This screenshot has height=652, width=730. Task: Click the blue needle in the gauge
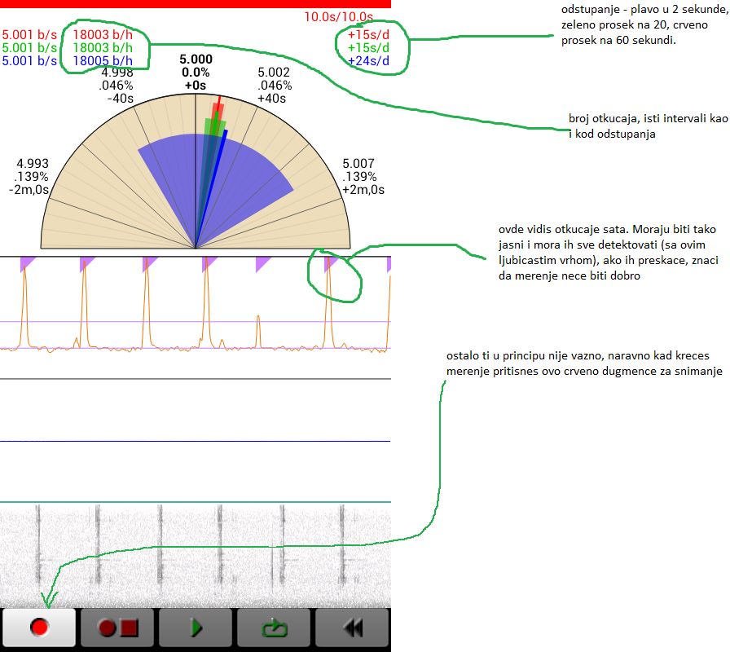click(x=213, y=179)
